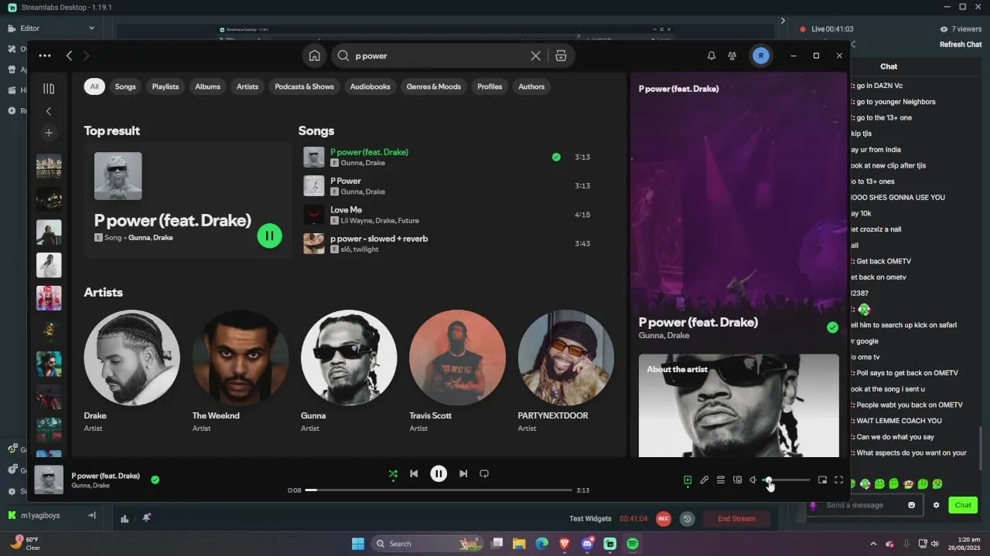This screenshot has width=990, height=556.
Task: Pause from the Top result green button
Action: click(270, 236)
